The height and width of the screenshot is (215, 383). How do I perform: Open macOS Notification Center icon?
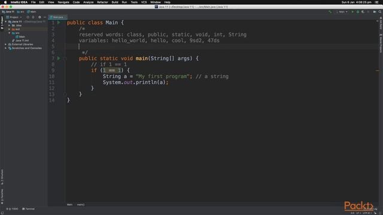pos(377,2)
